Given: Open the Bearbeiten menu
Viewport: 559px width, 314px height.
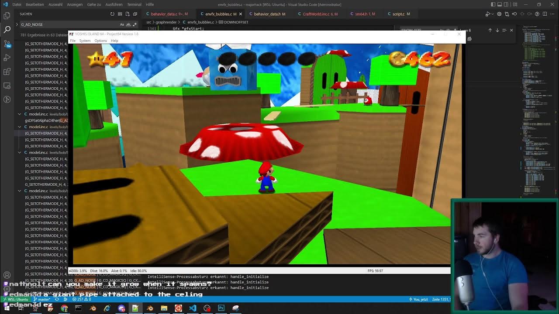Looking at the screenshot, I should pyautogui.click(x=35, y=4).
